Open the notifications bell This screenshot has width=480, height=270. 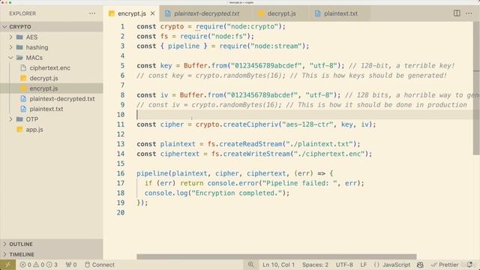point(470,265)
